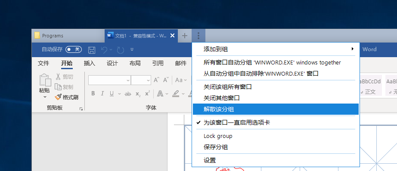Viewport: 397px width, 171px height.
Task: Toggle 为该窗口一直启用选项卡 checkmark item
Action: (276, 123)
